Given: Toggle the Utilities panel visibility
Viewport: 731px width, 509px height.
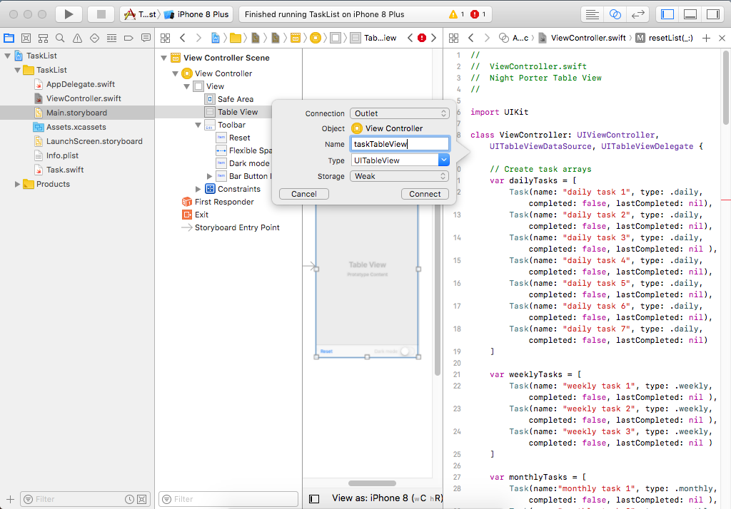Looking at the screenshot, I should click(713, 14).
